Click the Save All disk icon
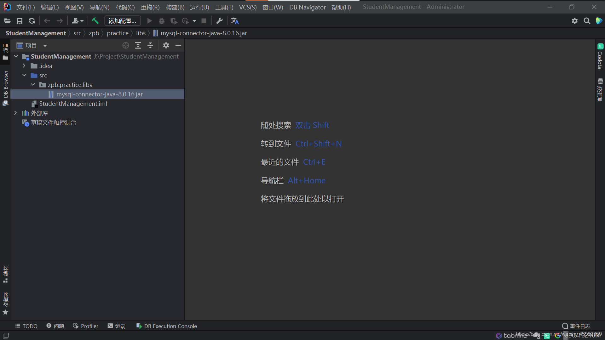This screenshot has width=605, height=340. tap(20, 21)
